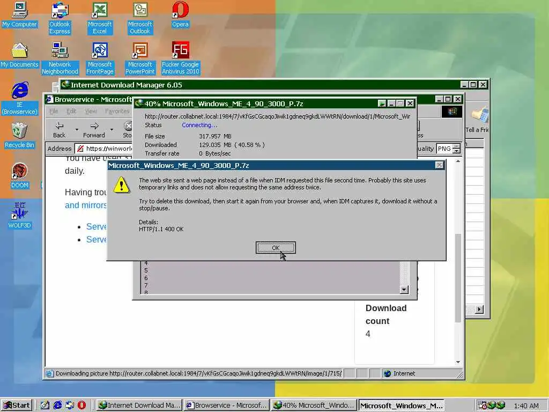Viewport: 549px width, 412px height.
Task: Select the Fucker Google Antivirus 2010 icon
Action: (180, 58)
